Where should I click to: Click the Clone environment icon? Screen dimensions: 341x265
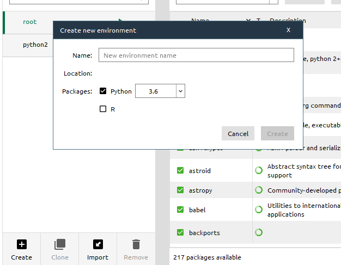(x=60, y=244)
